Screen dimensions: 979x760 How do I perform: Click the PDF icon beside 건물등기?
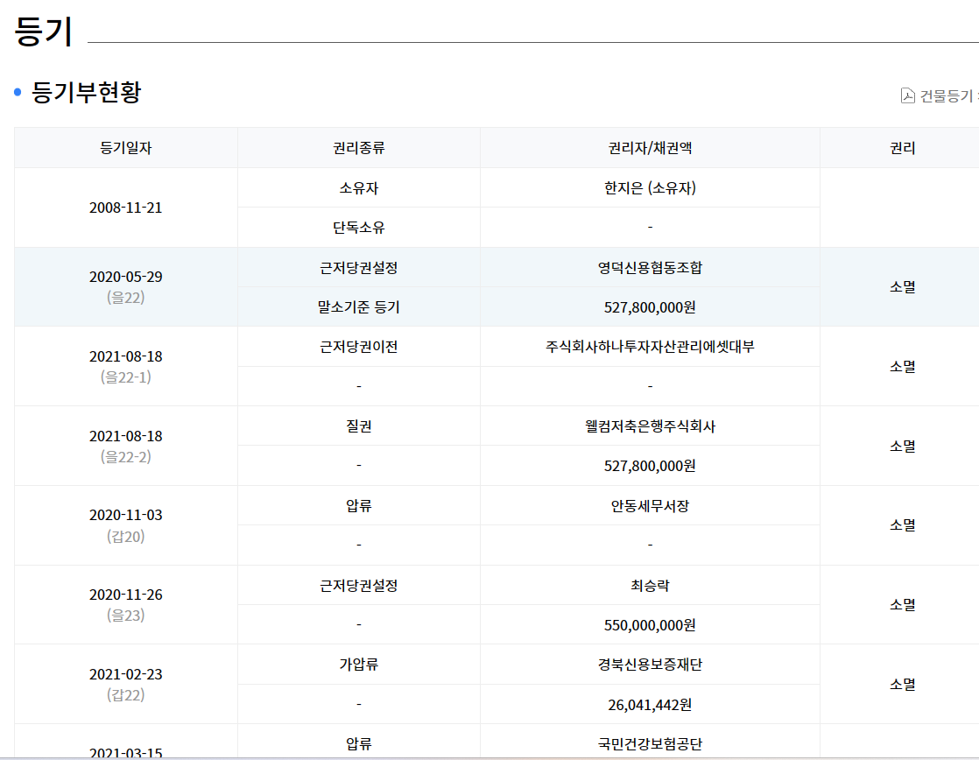(x=908, y=95)
